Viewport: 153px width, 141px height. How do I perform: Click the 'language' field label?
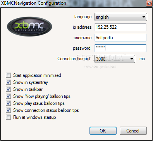coord(83,17)
